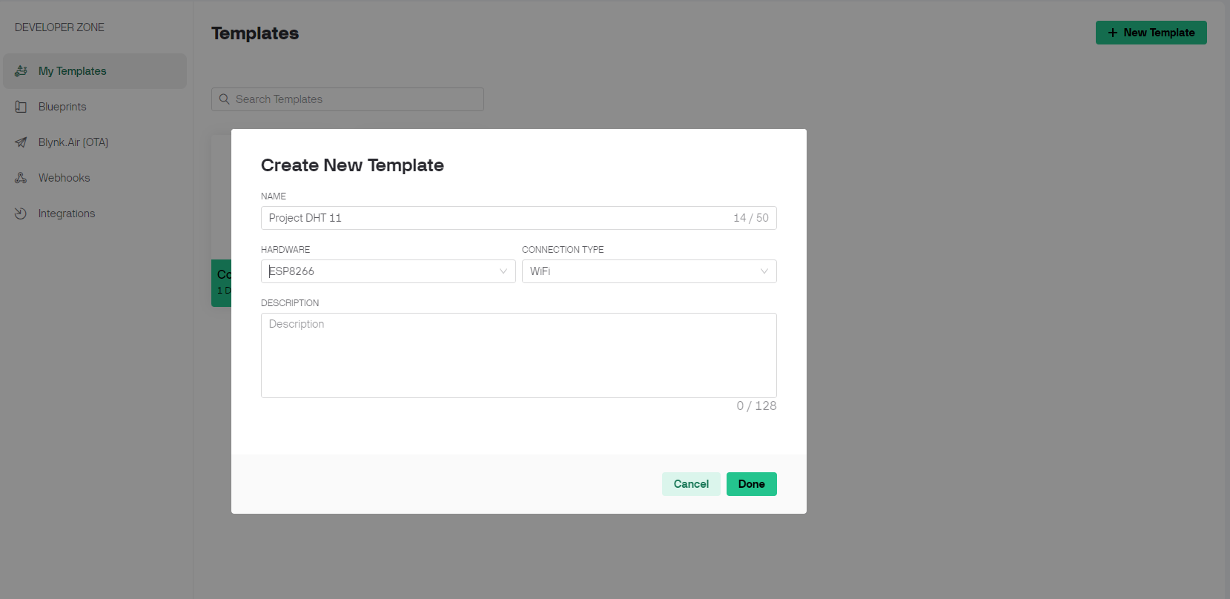Click the Blueprints book icon

click(x=21, y=107)
